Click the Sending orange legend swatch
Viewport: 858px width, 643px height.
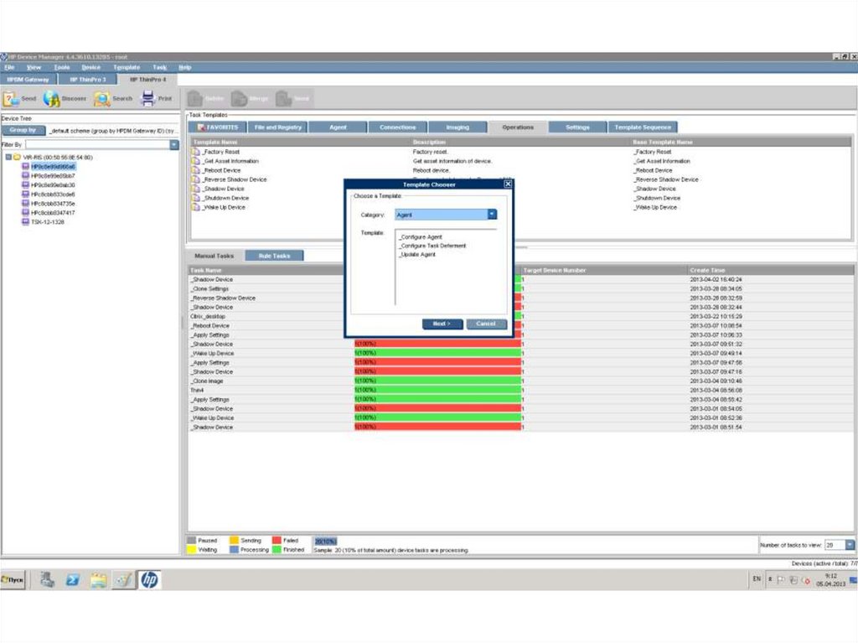(235, 540)
